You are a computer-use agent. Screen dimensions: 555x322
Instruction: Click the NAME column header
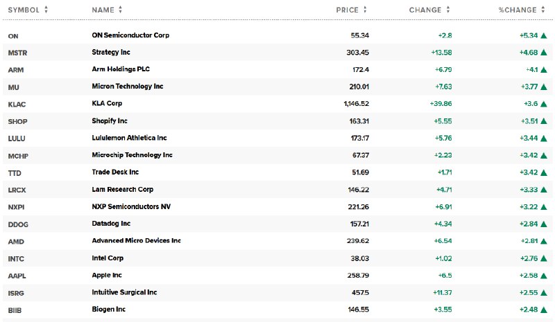click(103, 10)
